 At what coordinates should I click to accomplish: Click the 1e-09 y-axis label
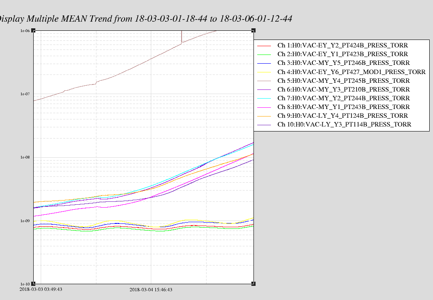[x=25, y=221]
